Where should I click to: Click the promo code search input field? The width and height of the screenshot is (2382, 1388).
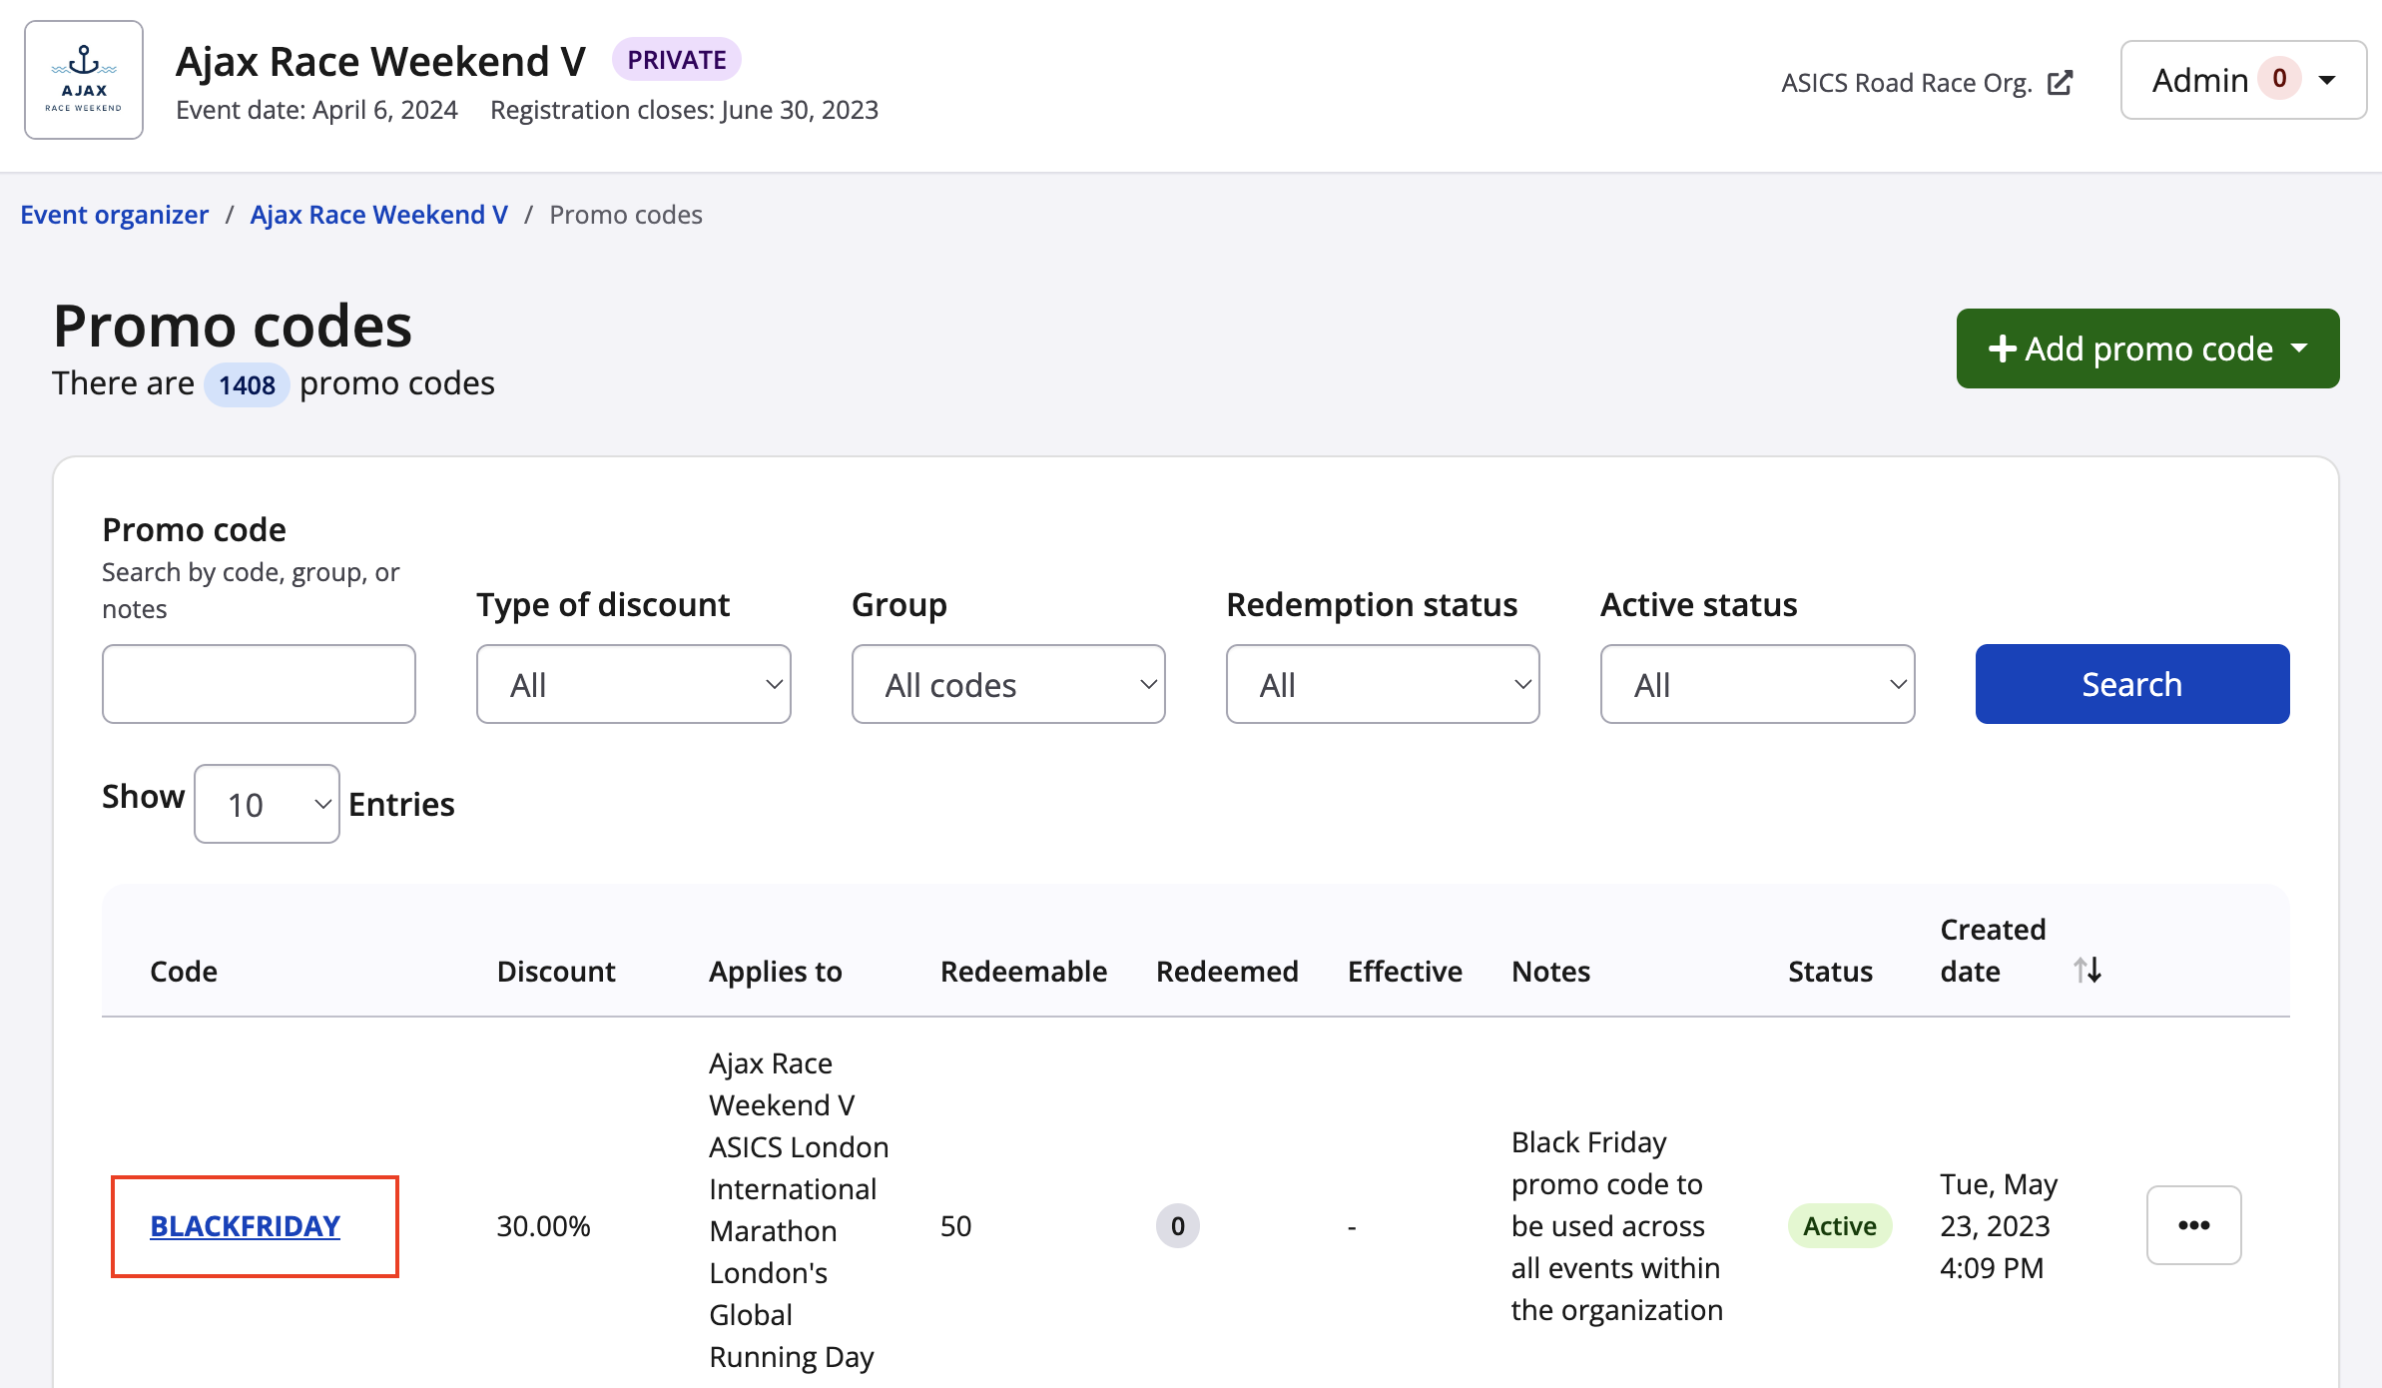[x=260, y=682]
